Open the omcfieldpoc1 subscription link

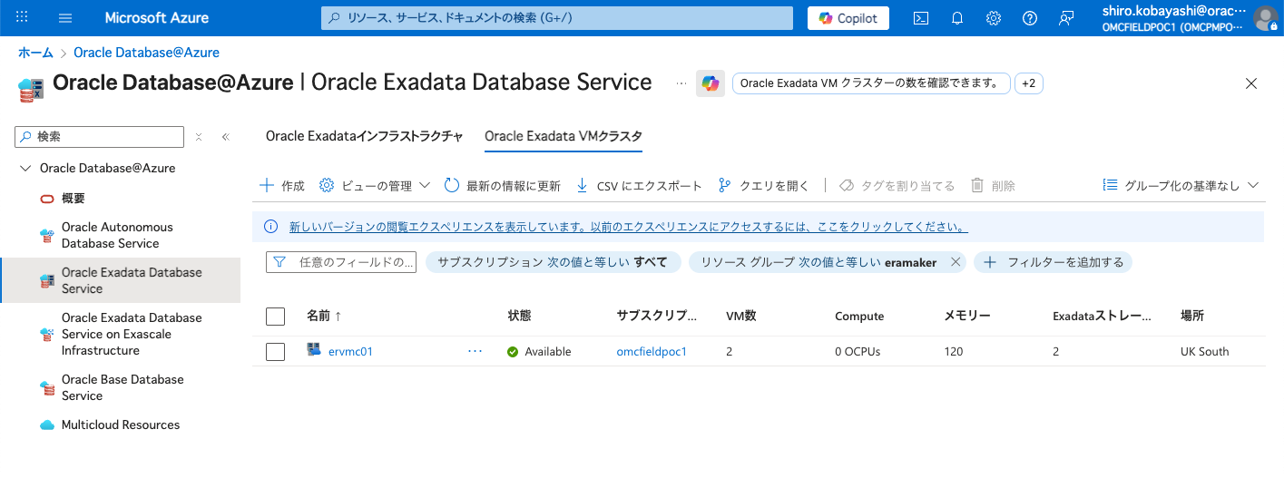[652, 351]
